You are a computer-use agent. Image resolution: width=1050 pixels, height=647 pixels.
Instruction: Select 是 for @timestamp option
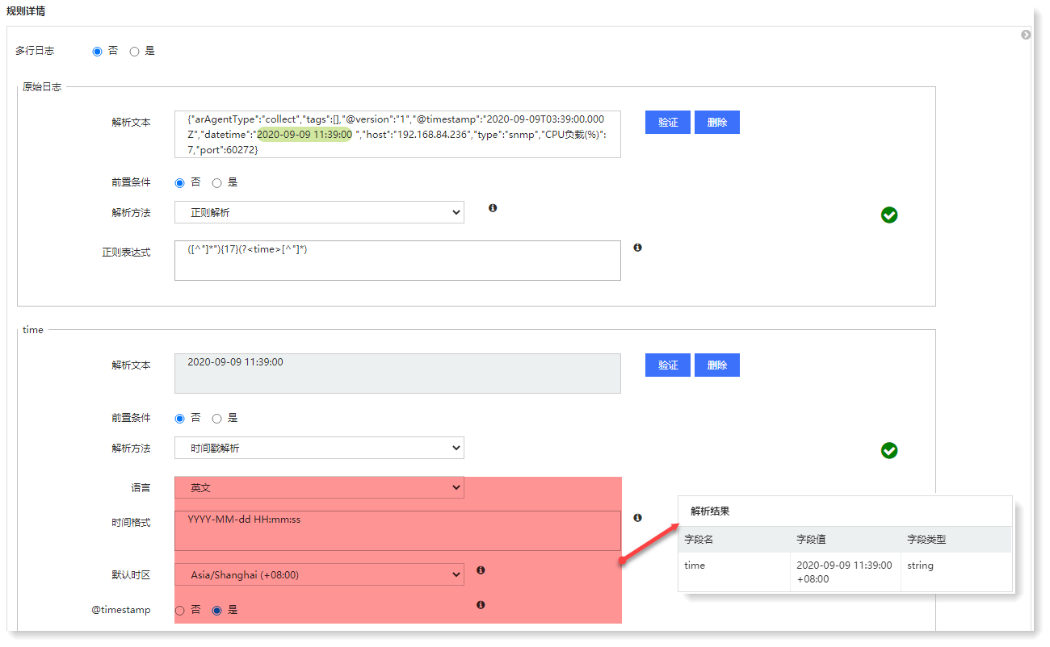point(217,611)
